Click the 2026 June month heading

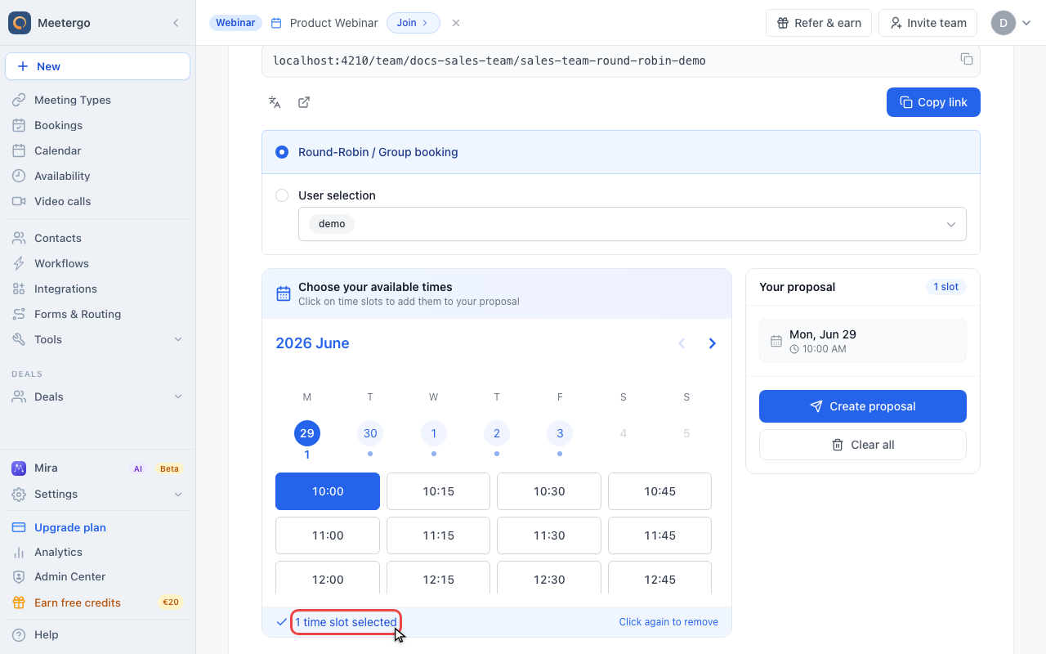pyautogui.click(x=312, y=343)
